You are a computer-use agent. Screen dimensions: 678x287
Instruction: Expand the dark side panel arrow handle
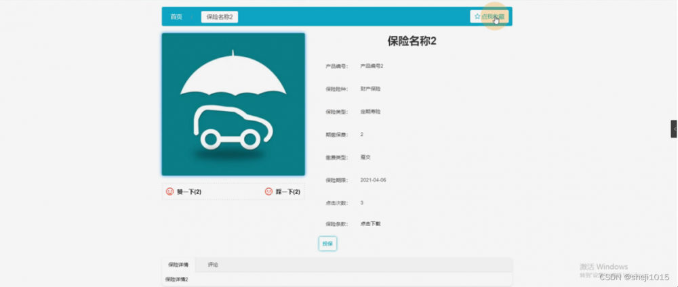(x=674, y=129)
